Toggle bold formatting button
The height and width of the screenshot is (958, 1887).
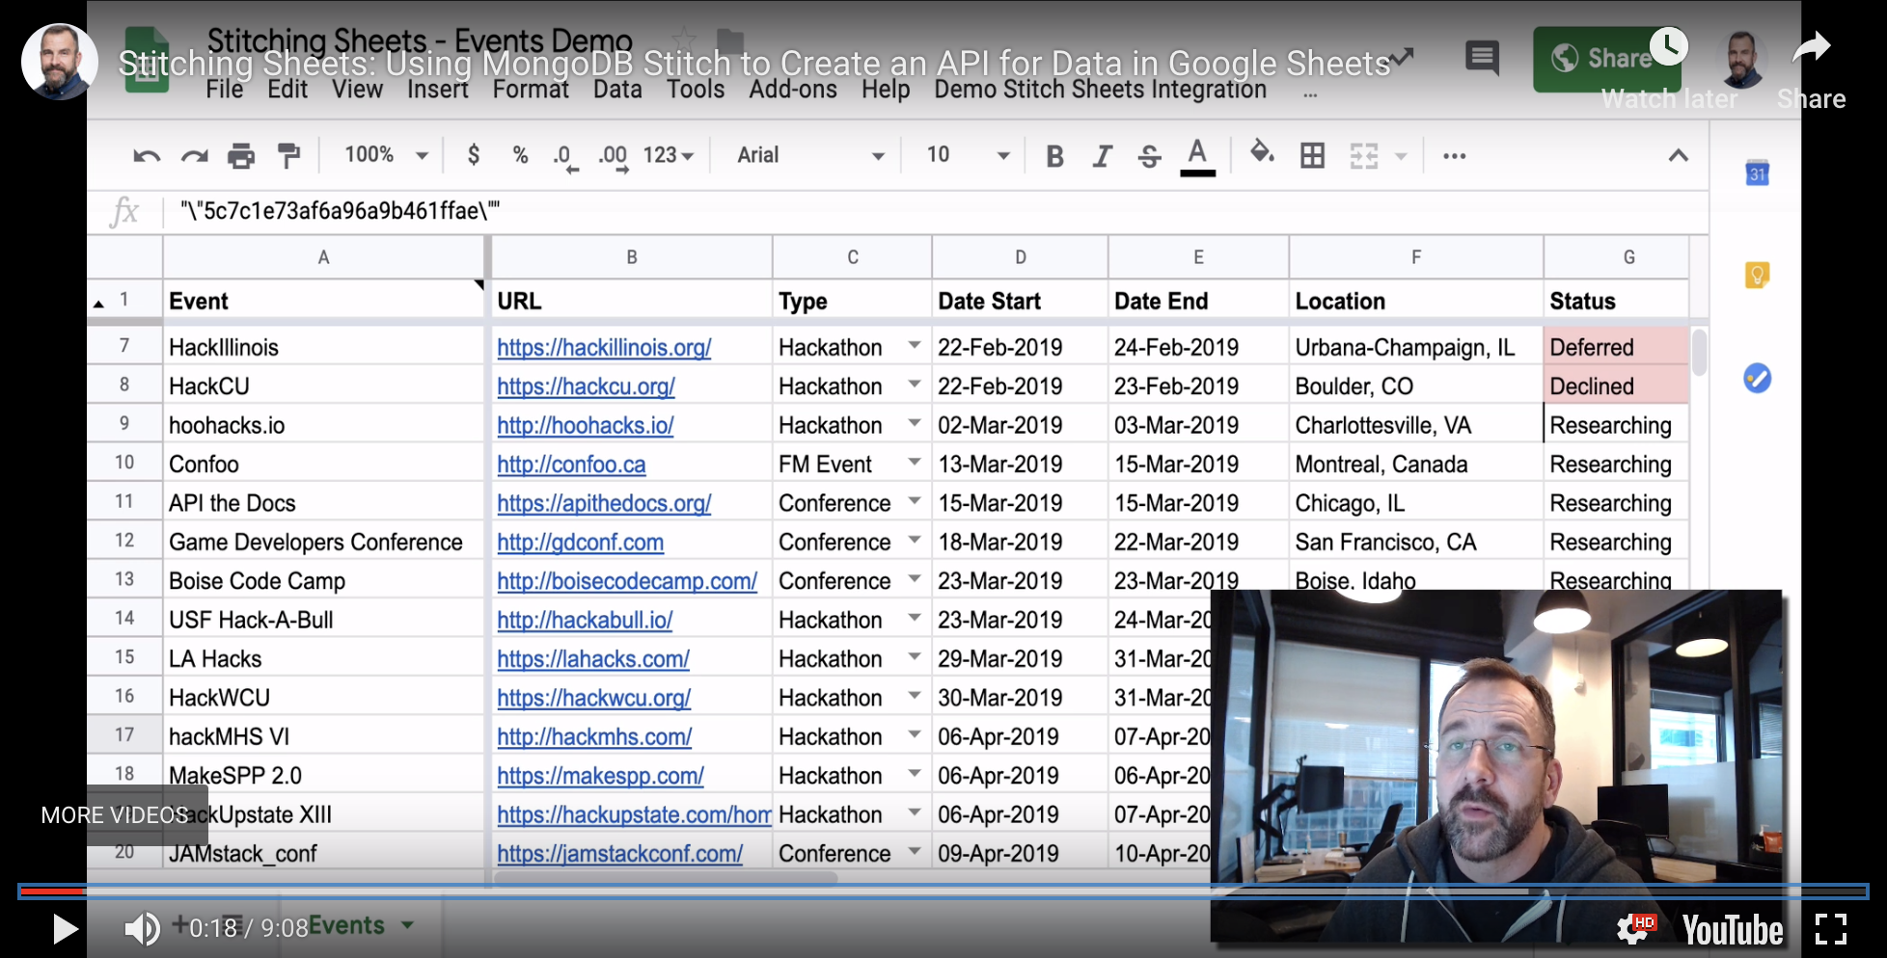(1054, 156)
